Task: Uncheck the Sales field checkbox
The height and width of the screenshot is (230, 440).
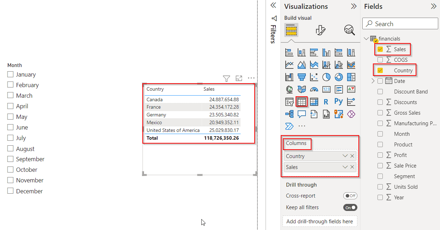Action: point(380,49)
